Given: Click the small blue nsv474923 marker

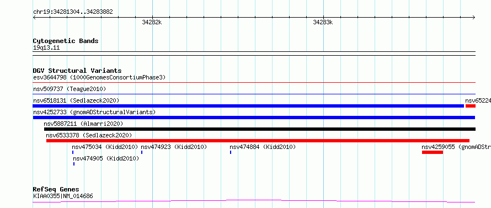Looking at the screenshot, I should click(x=142, y=152).
